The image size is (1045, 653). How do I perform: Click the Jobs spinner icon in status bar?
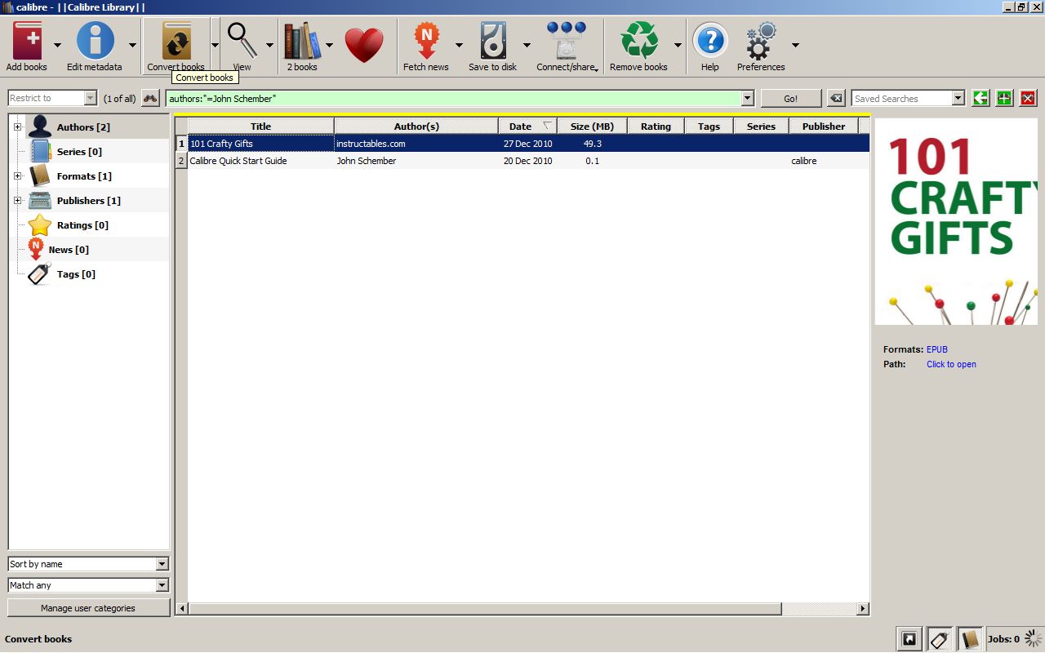tap(1033, 638)
